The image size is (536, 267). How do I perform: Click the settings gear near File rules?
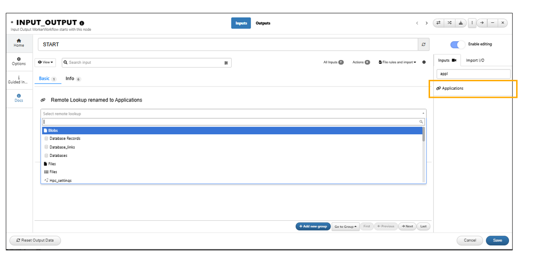424,62
